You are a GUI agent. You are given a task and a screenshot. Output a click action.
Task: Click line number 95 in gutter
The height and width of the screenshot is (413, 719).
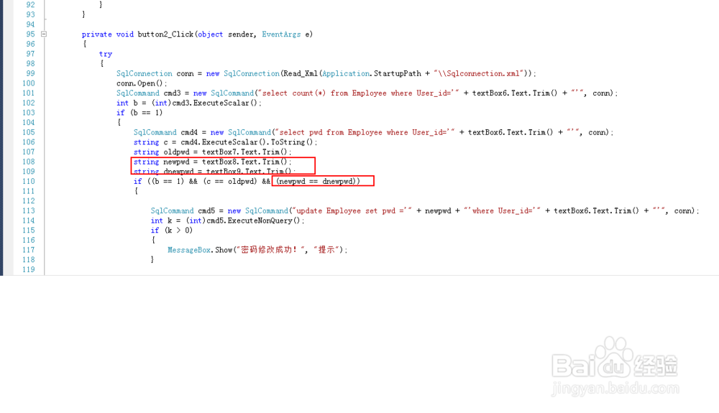coord(30,34)
